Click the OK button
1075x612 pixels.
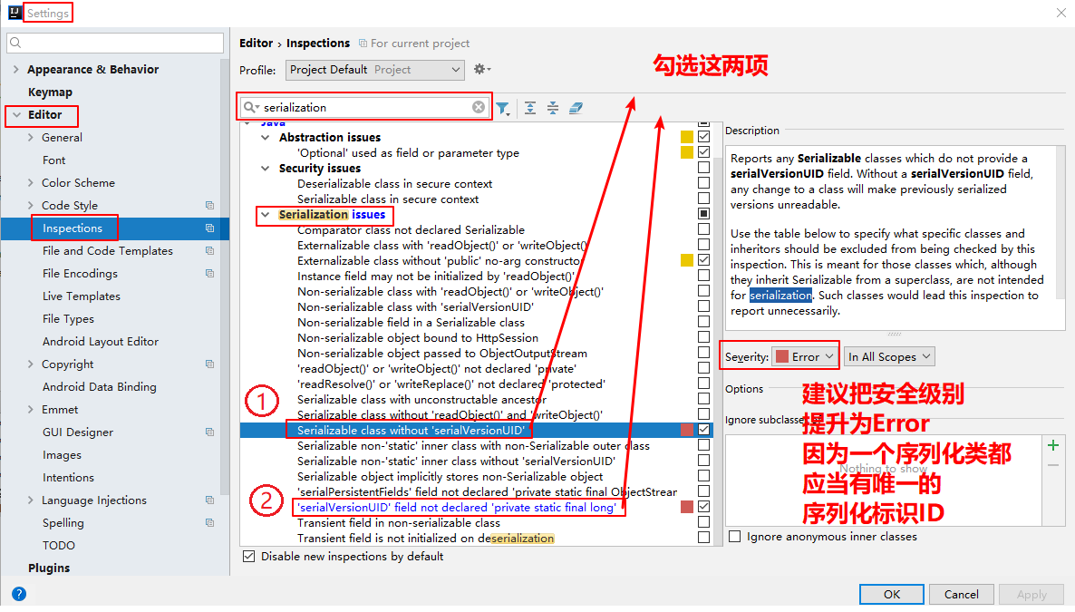(x=891, y=594)
